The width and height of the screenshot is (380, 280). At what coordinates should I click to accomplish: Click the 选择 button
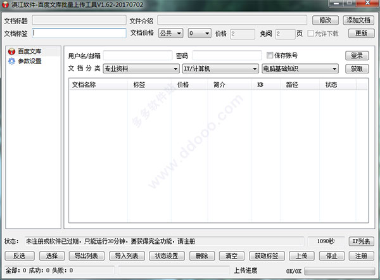point(52,256)
